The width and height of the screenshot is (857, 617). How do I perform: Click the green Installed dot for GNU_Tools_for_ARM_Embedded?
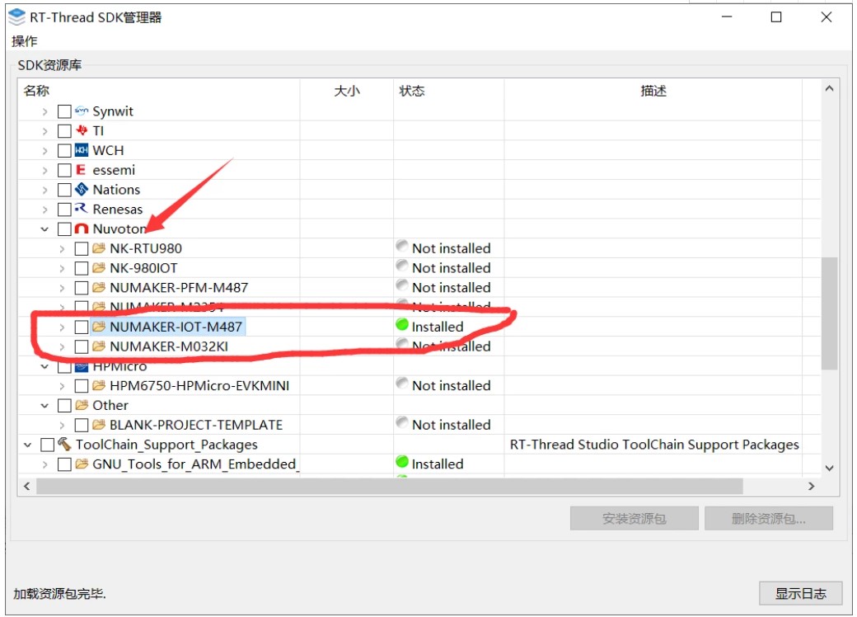pyautogui.click(x=402, y=462)
